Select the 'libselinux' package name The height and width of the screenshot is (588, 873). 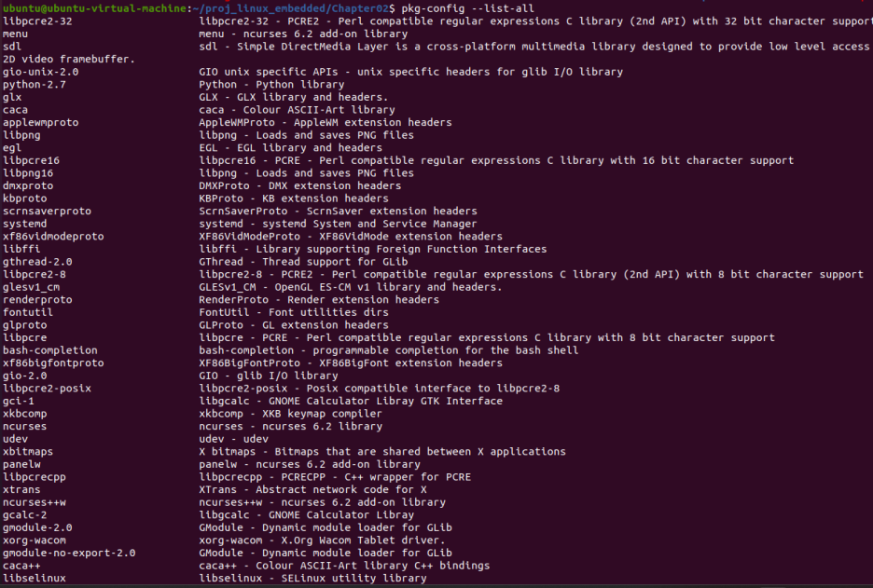(x=35, y=579)
